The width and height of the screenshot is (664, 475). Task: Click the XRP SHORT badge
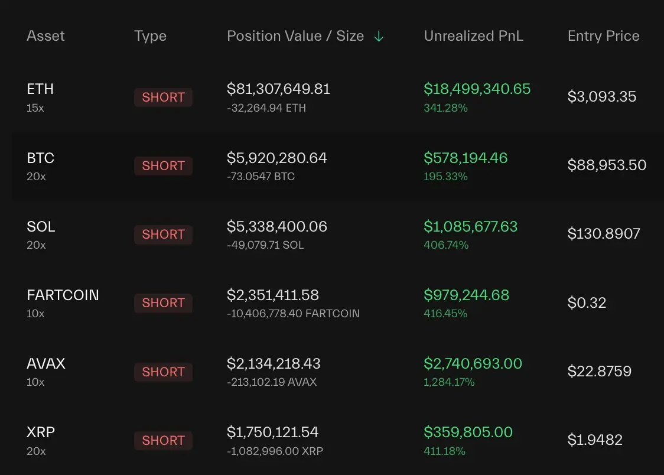tap(163, 441)
